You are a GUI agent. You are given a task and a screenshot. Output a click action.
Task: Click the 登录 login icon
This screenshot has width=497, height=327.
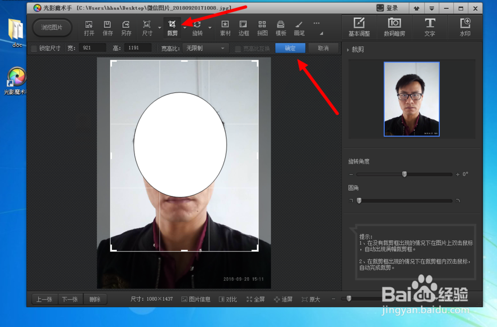tap(387, 8)
